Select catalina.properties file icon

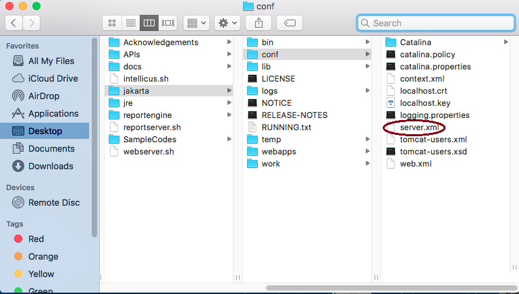coord(391,67)
